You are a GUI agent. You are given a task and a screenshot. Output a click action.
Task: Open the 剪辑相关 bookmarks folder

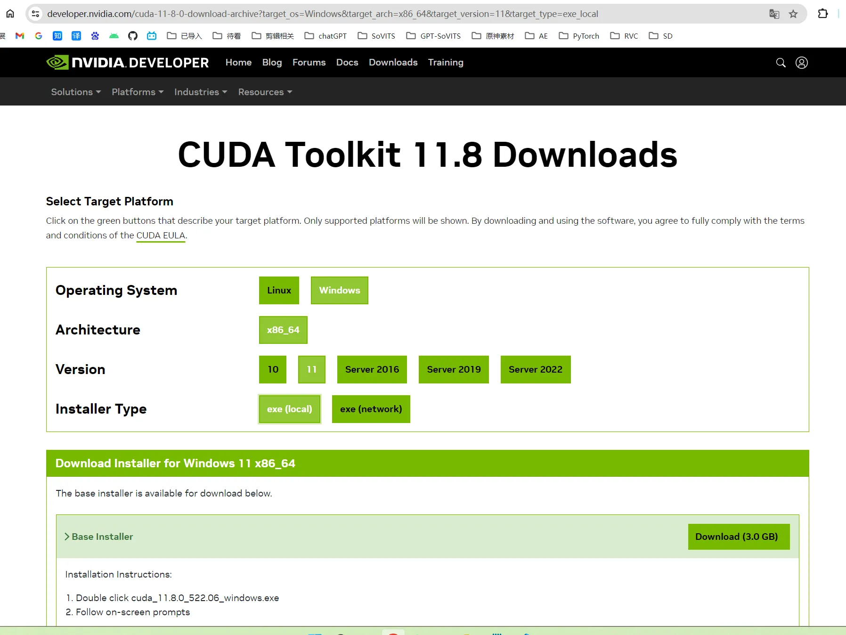point(273,36)
